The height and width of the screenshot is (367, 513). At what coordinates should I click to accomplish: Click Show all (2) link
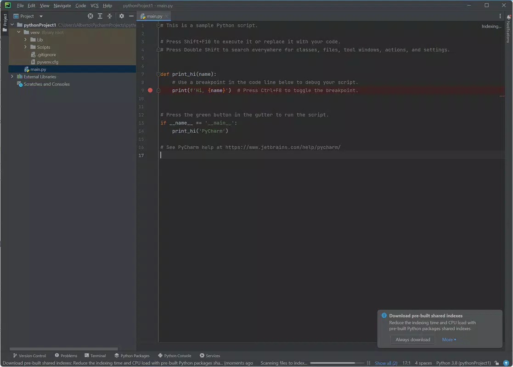point(386,363)
